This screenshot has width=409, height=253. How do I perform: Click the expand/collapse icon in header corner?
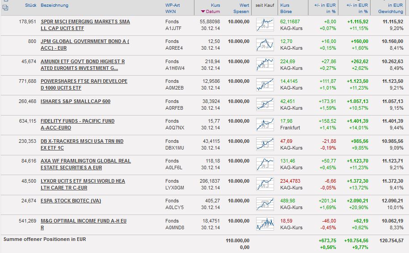click(x=5, y=8)
